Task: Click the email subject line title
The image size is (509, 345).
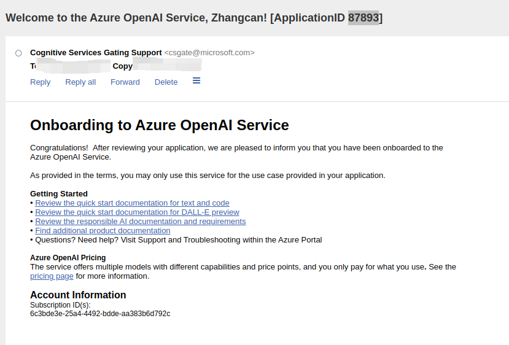Action: pos(194,18)
